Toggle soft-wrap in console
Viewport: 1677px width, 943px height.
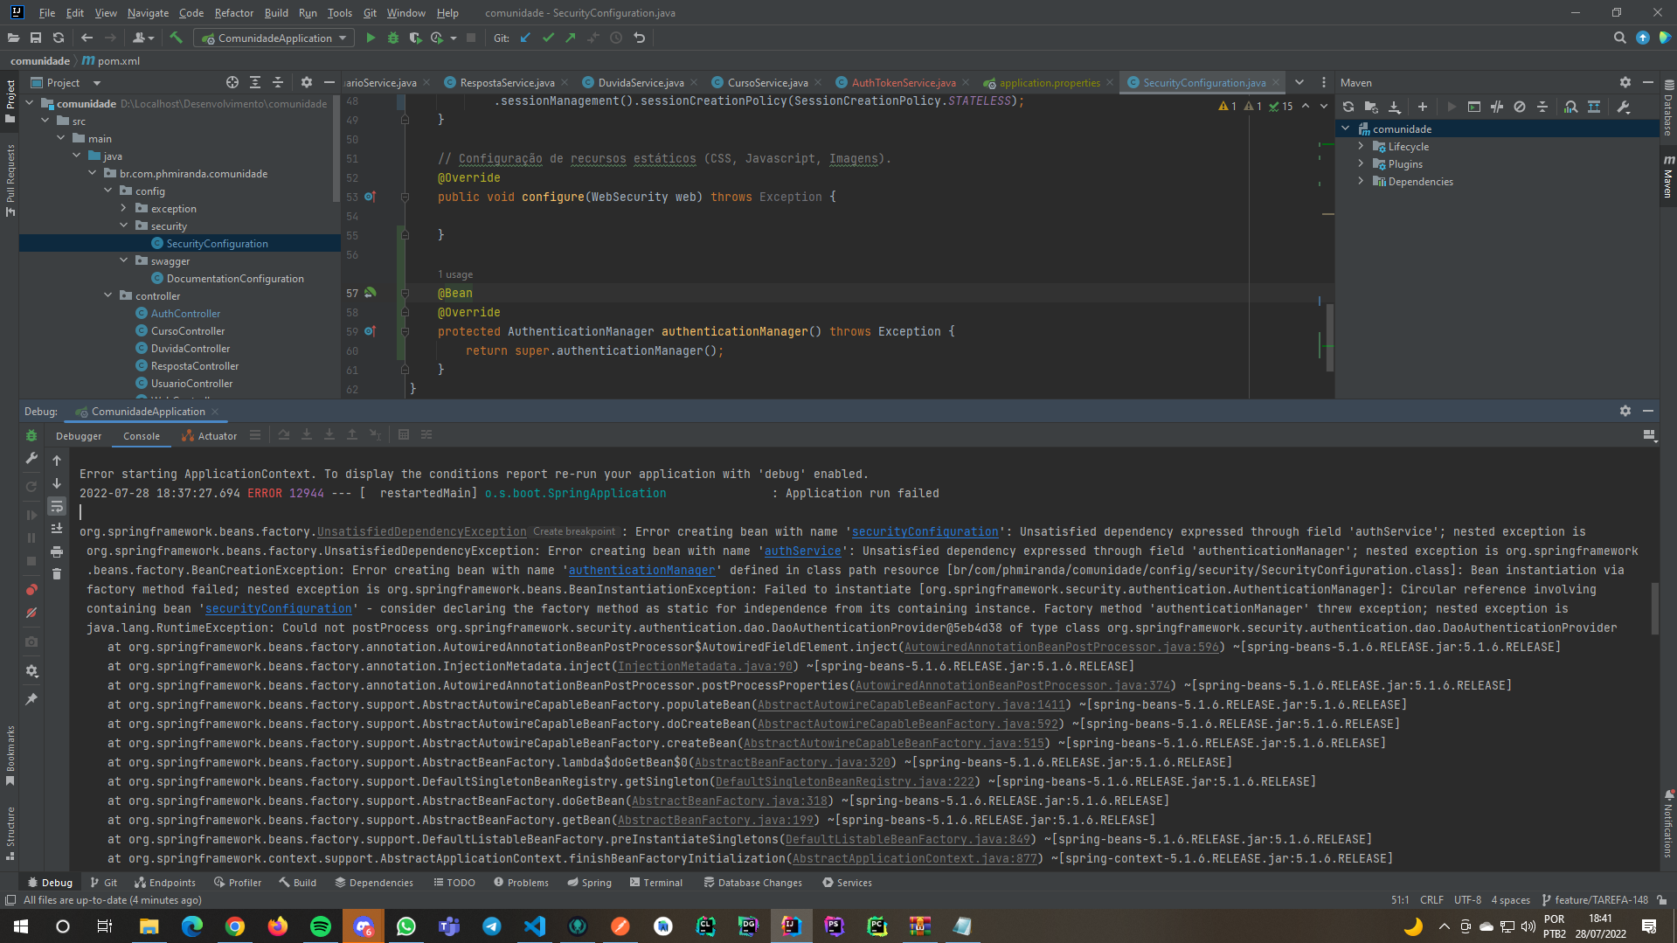coord(57,506)
